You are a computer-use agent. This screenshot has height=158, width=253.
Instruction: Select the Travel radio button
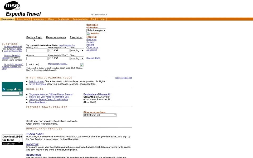[x=4, y=89]
